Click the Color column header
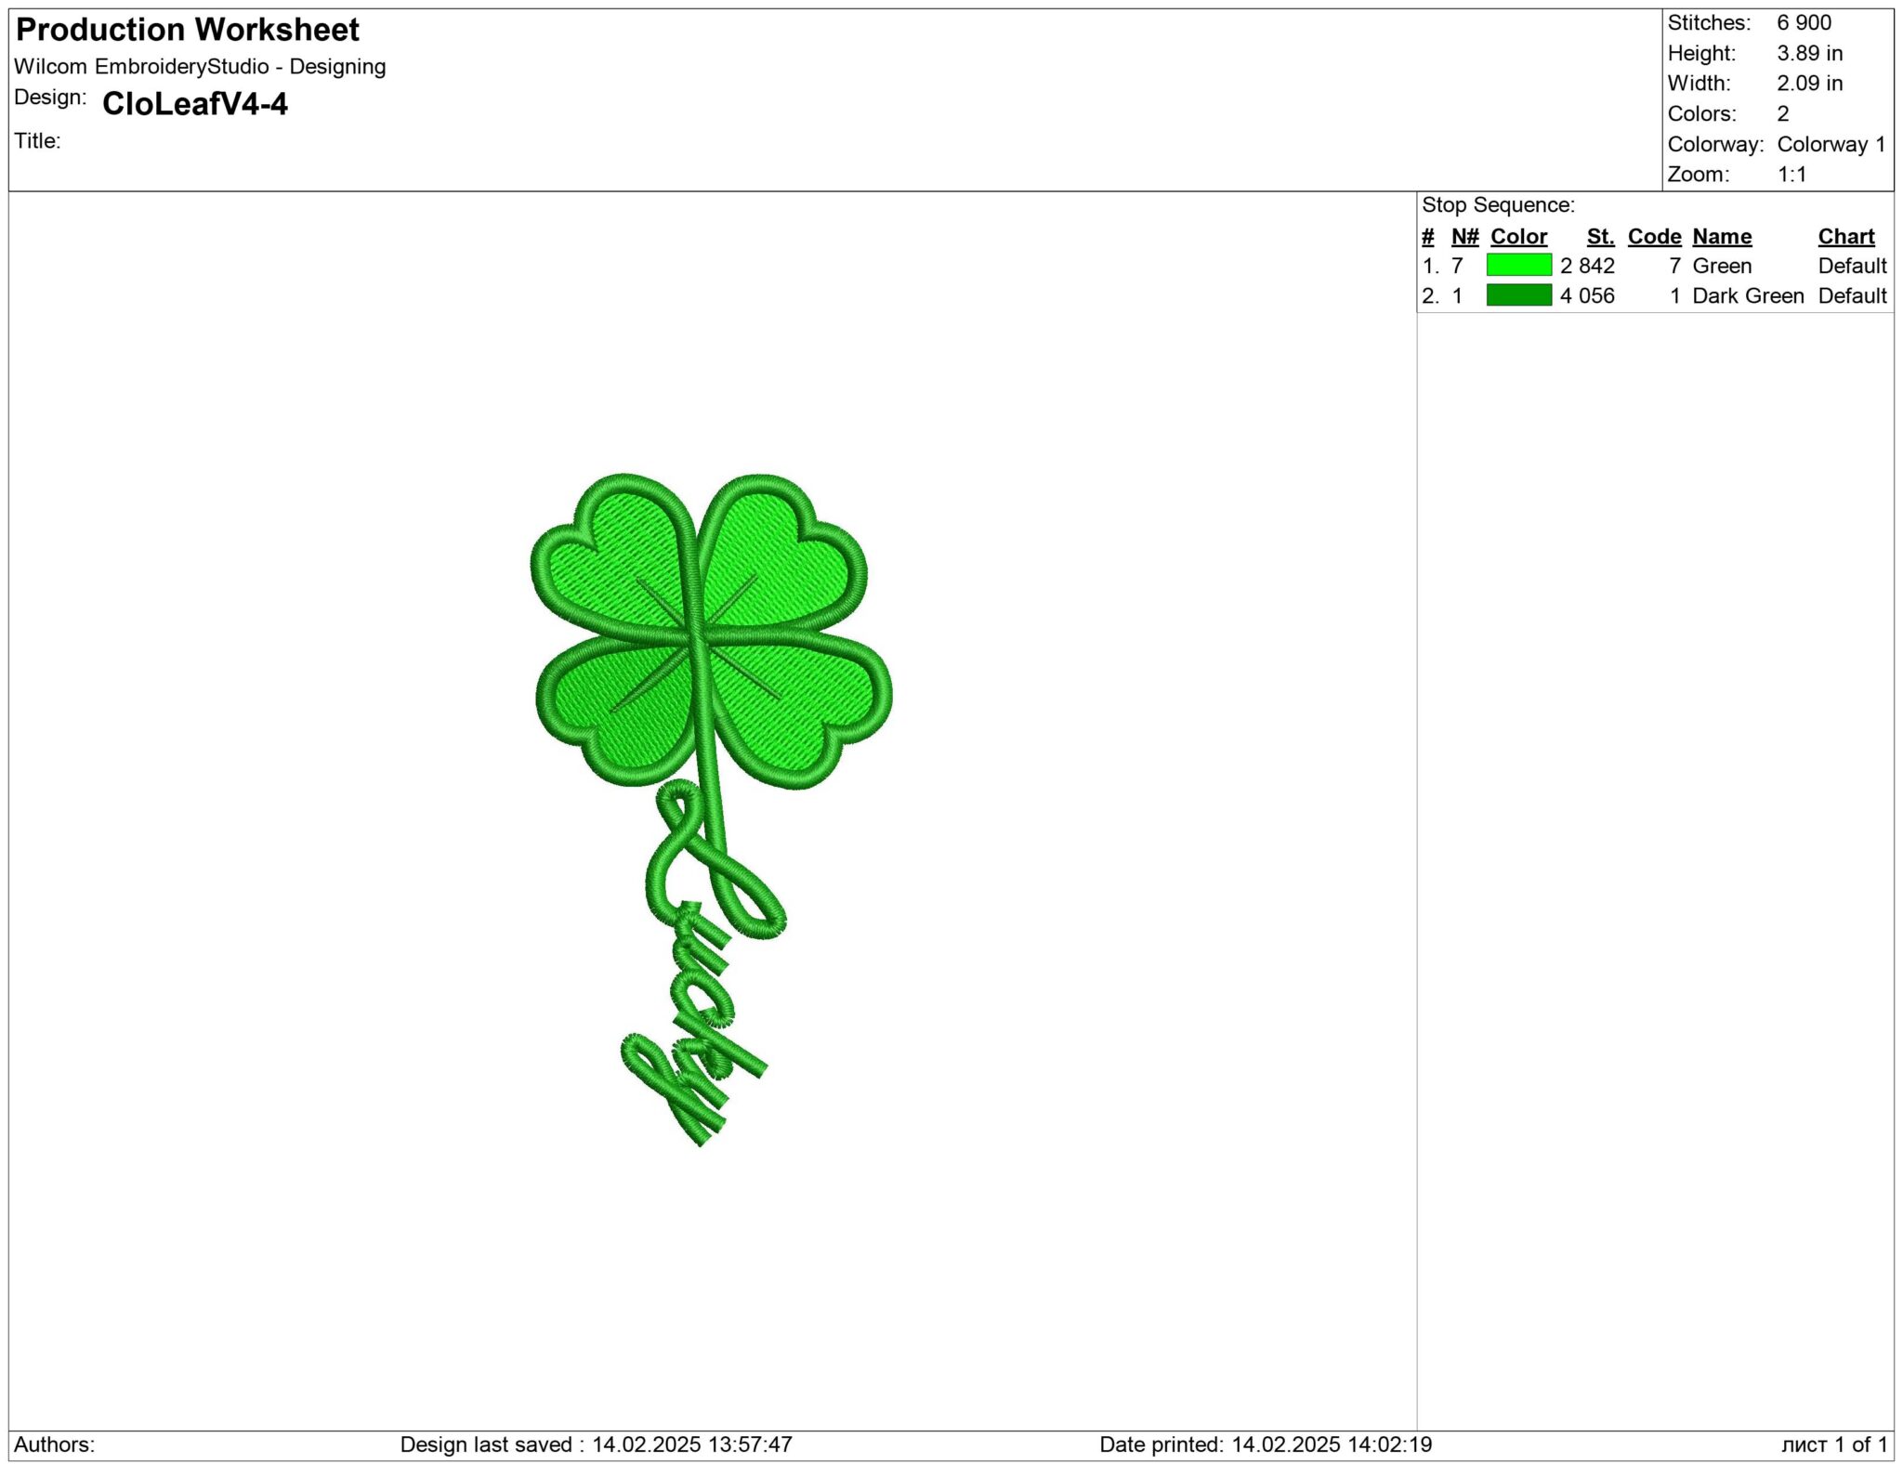Image resolution: width=1903 pixels, height=1464 pixels. point(1518,237)
